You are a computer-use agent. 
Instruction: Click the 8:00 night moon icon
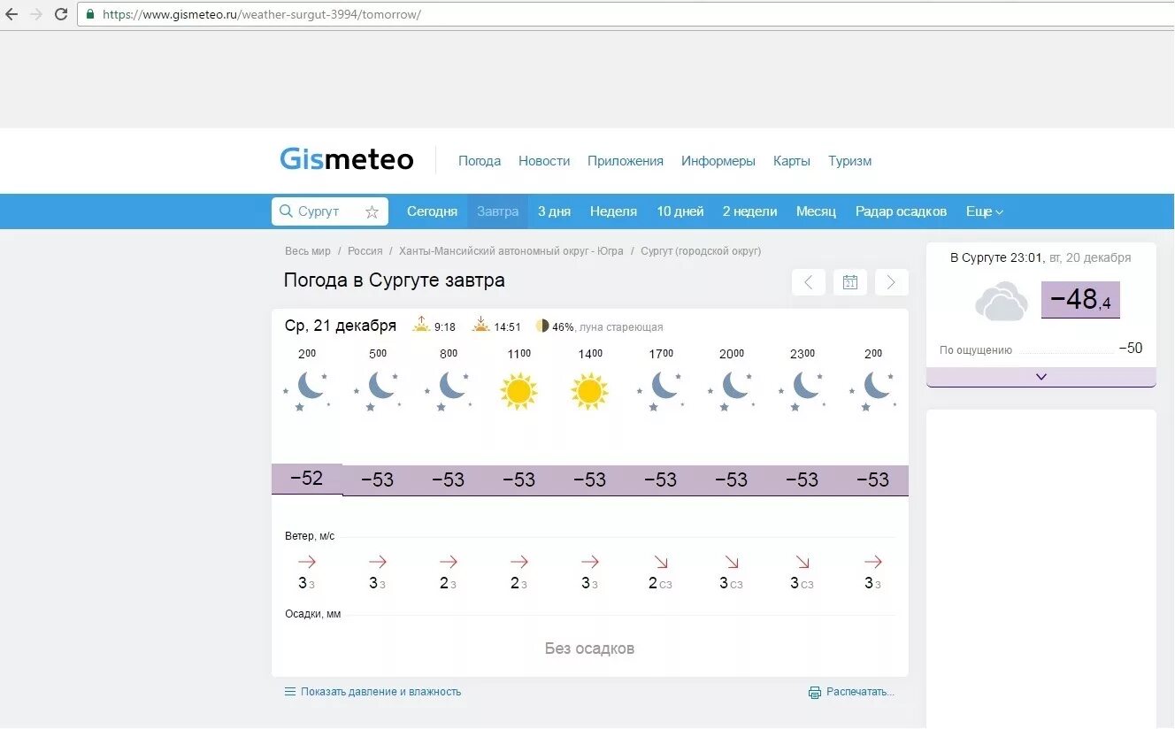(x=449, y=390)
